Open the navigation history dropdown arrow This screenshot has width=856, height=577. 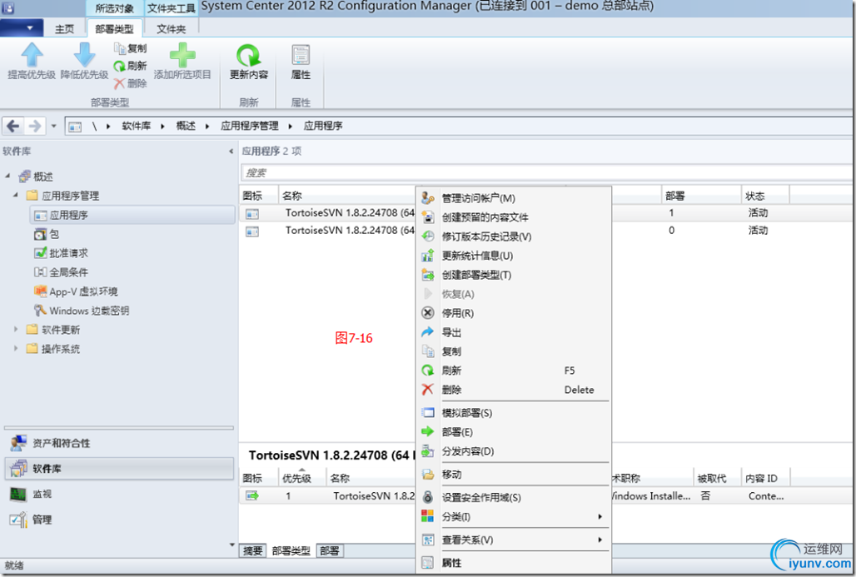53,126
